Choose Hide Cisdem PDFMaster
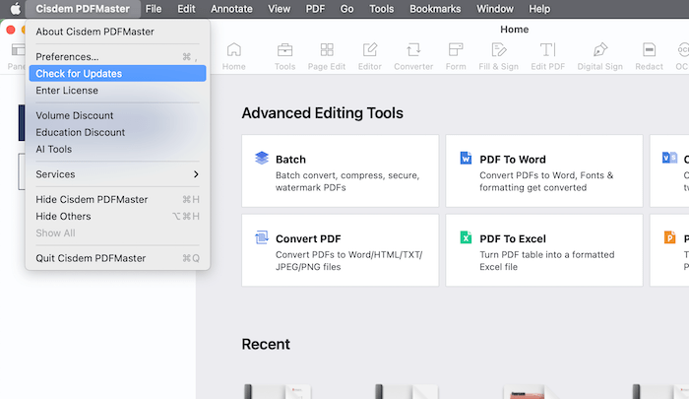The width and height of the screenshot is (689, 399). click(x=117, y=199)
